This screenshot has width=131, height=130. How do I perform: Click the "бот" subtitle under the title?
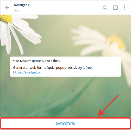tap(17, 10)
